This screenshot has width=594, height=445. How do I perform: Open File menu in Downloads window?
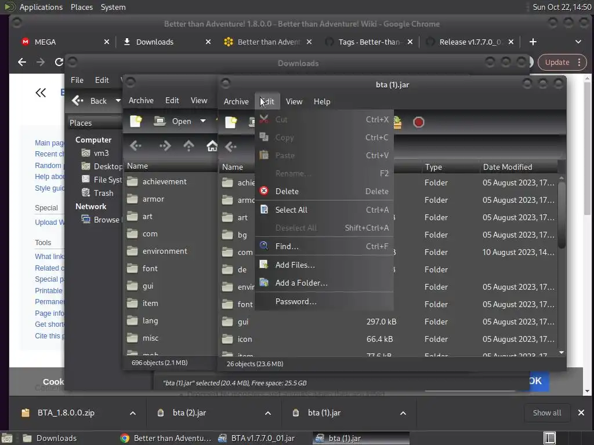[77, 80]
